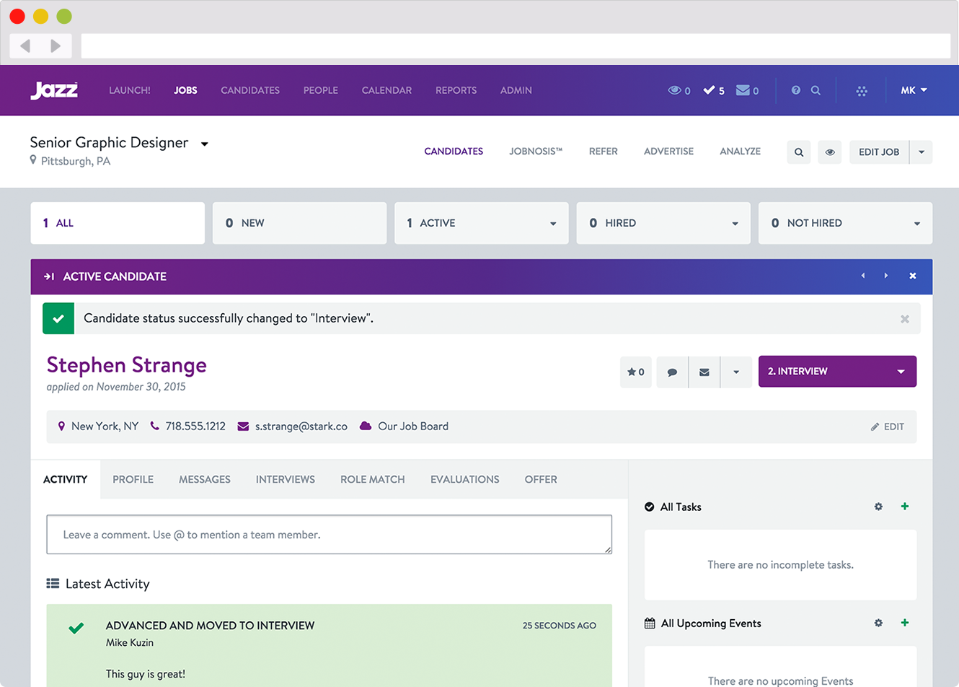
Task: Click the Latest Activity list icon
Action: pos(53,583)
